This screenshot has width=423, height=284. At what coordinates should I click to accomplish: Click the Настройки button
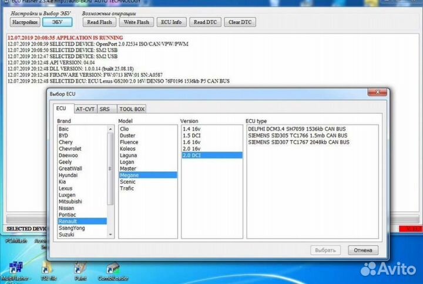tap(25, 22)
